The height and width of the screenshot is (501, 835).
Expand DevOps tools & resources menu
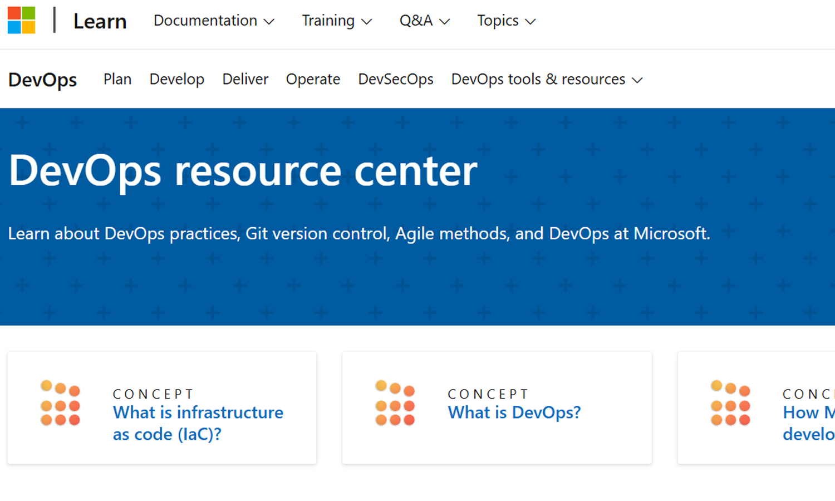click(x=547, y=79)
